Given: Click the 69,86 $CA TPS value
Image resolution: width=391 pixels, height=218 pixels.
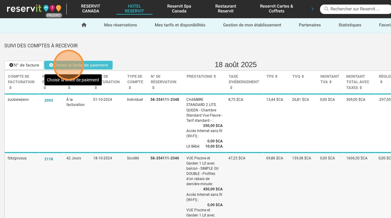Looking at the screenshot, I should click(x=275, y=158).
